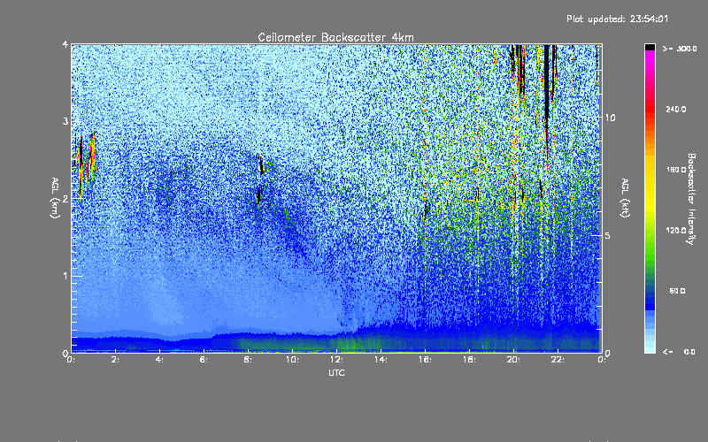This screenshot has width=708, height=442.
Task: Click the "120.0" colorbar label
Action: 676,230
